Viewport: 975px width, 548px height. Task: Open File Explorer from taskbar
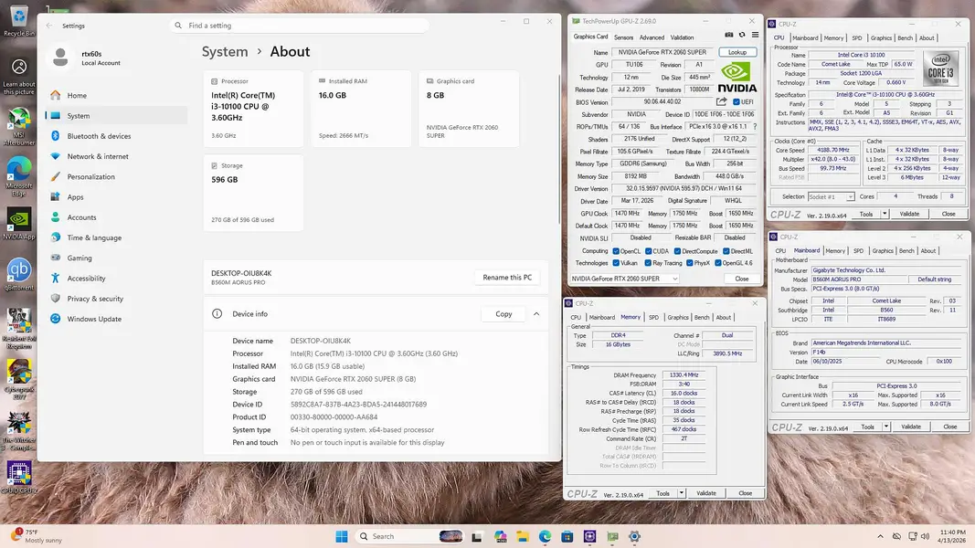point(523,537)
